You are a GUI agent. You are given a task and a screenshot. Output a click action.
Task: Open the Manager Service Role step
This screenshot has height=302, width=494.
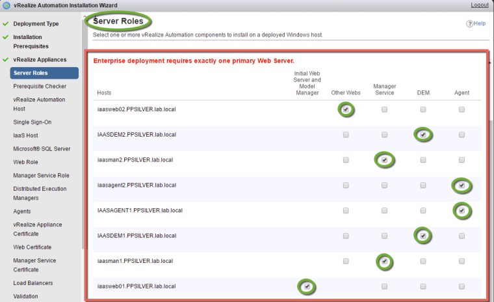tap(41, 176)
